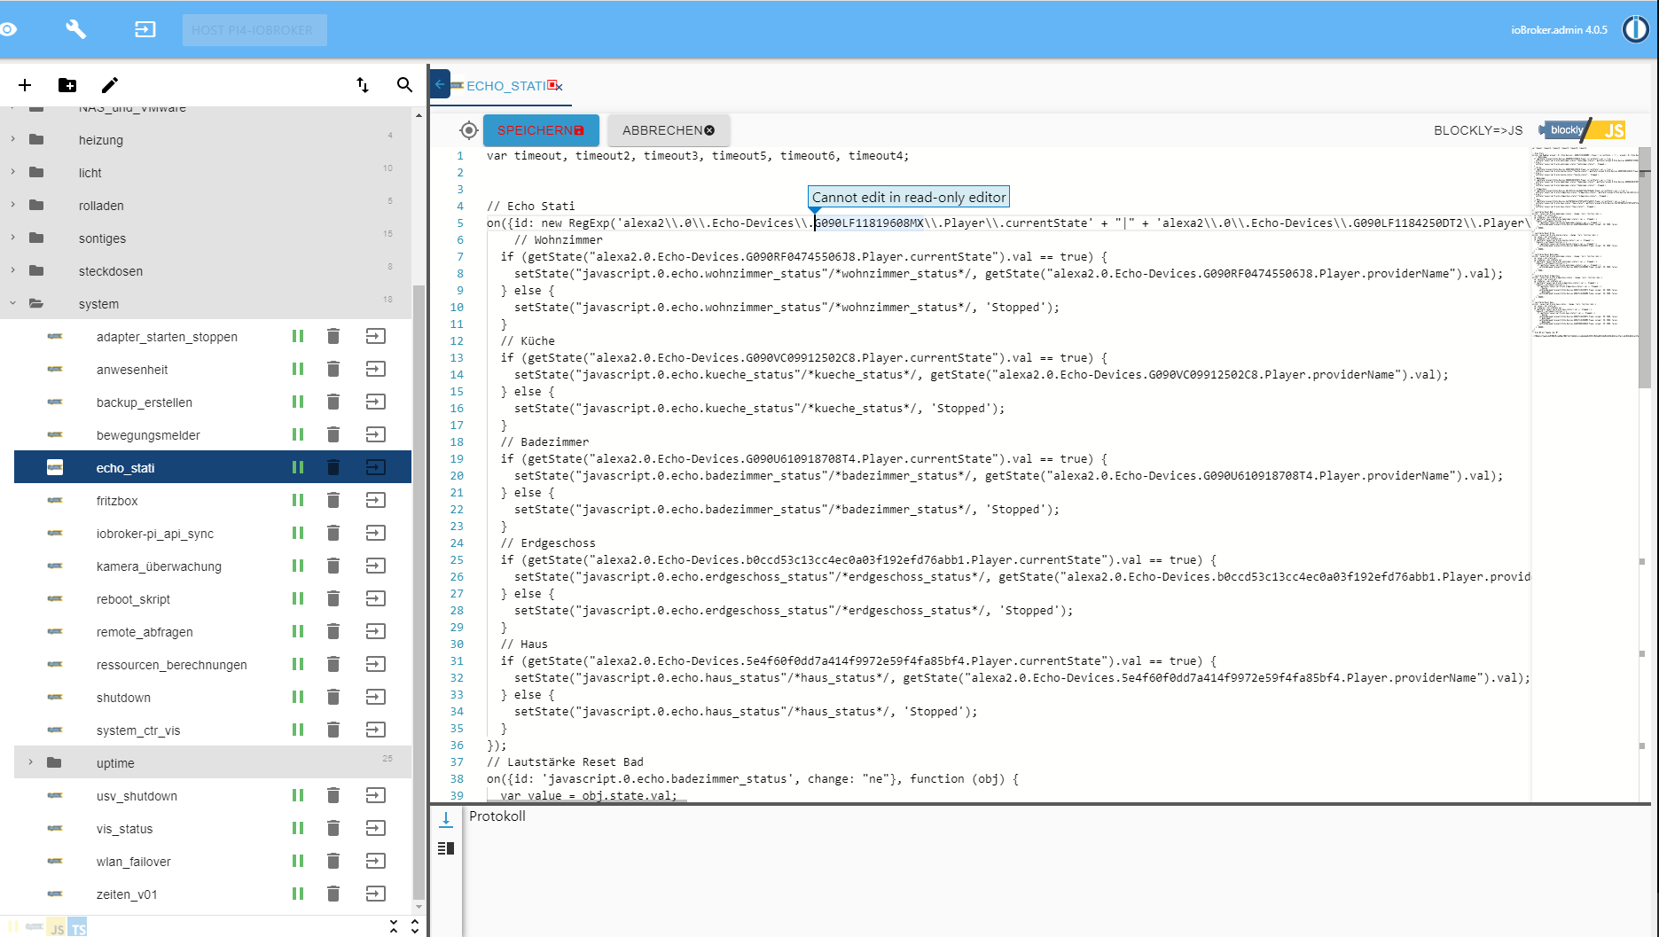
Task: Click the eye icon in the header
Action: point(9,29)
